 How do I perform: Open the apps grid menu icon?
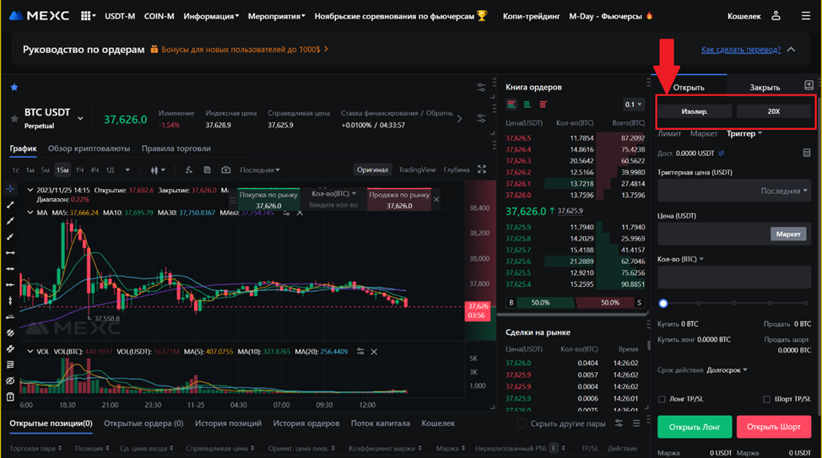(87, 16)
